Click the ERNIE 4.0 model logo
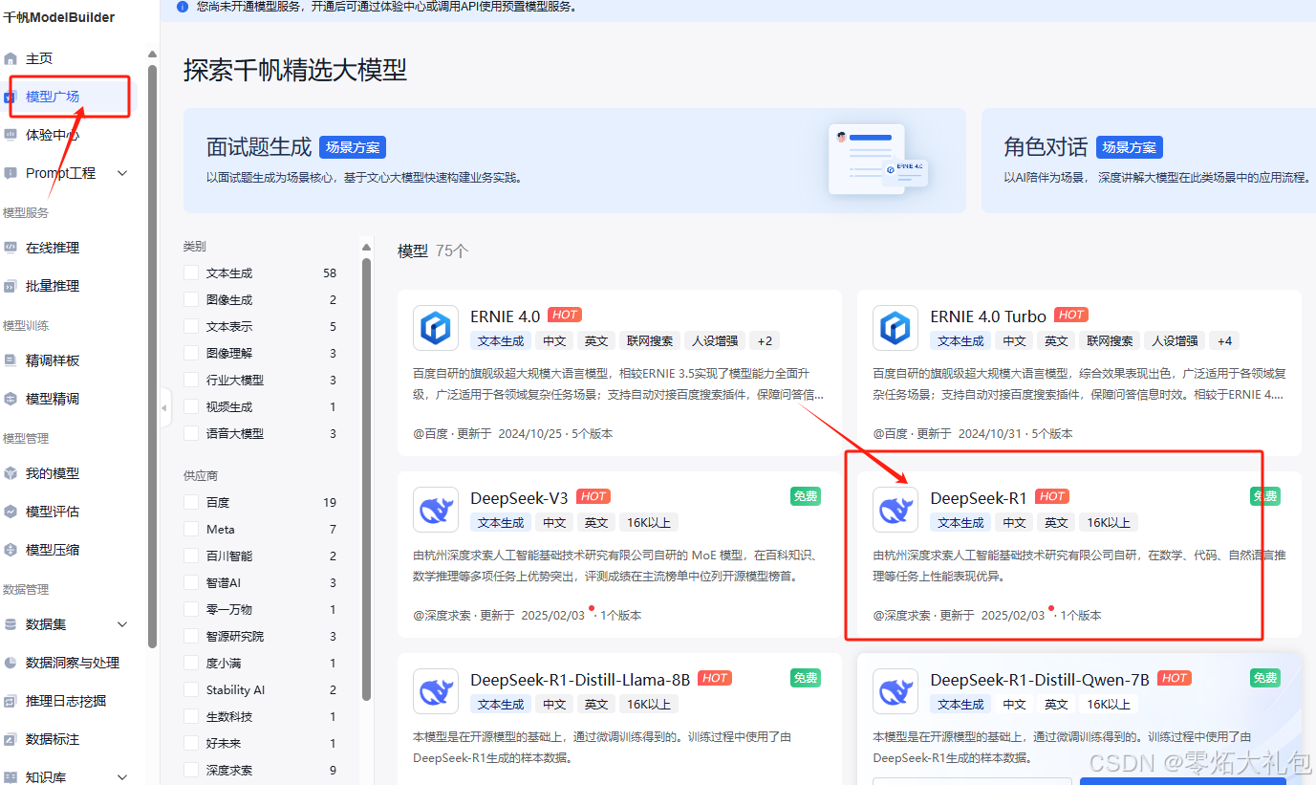1316x785 pixels. pyautogui.click(x=436, y=329)
